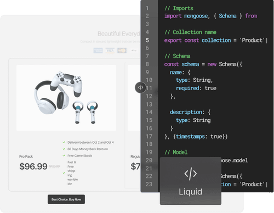Click the struck-through $120.99 old price
Viewport: 274px width, 213px height.
[x=54, y=166]
